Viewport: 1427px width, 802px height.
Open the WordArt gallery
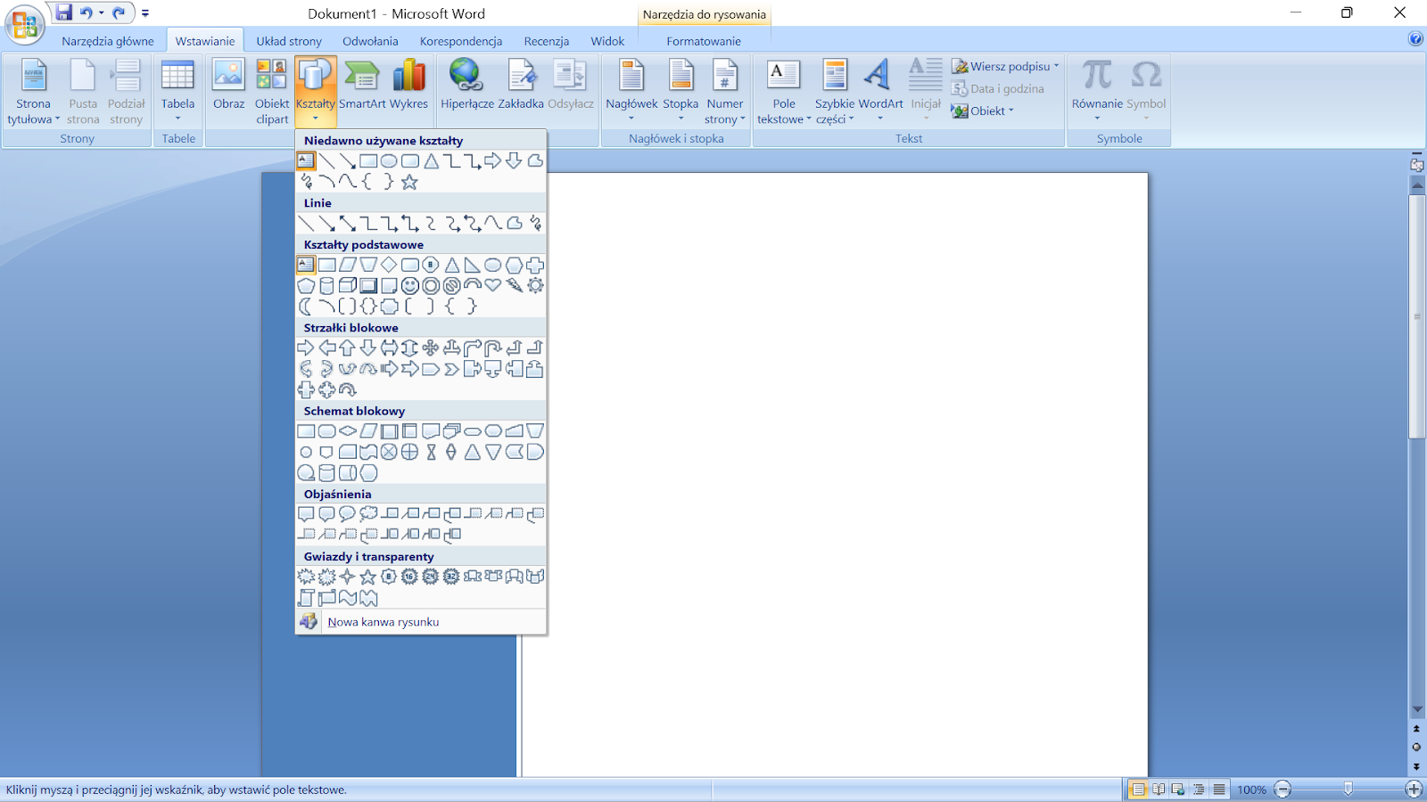(879, 89)
